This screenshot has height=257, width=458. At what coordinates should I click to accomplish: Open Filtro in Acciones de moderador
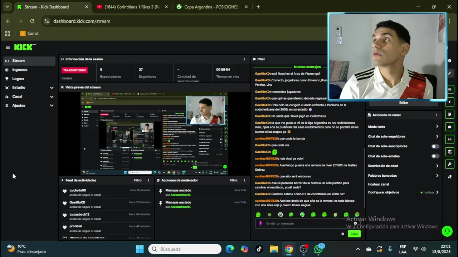pyautogui.click(x=233, y=180)
